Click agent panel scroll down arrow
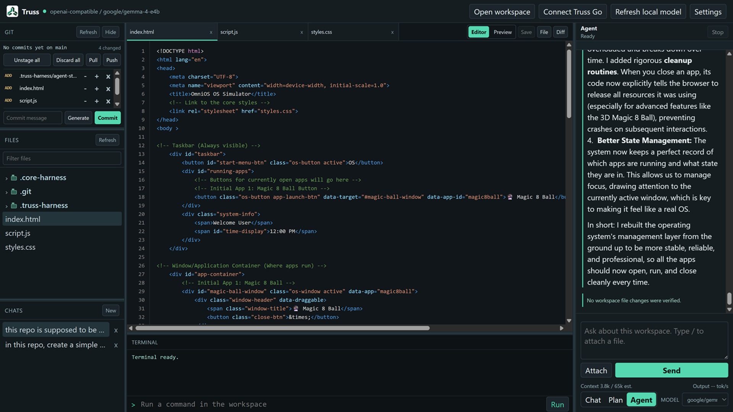 (x=729, y=309)
